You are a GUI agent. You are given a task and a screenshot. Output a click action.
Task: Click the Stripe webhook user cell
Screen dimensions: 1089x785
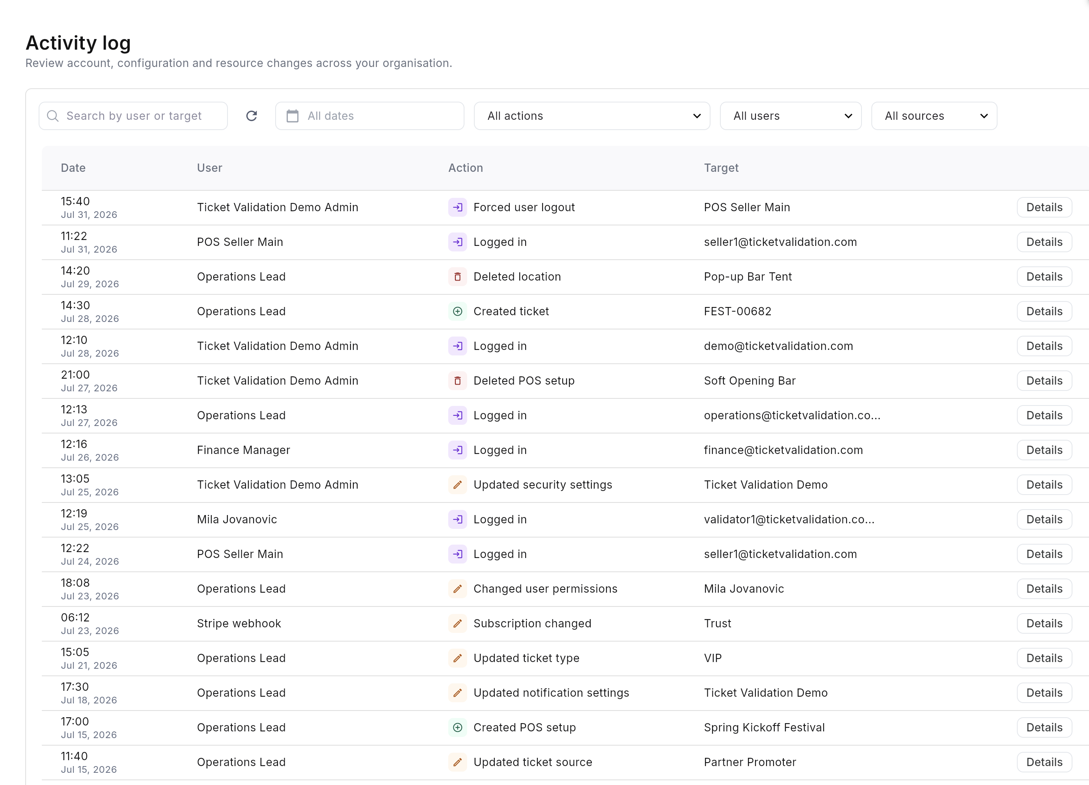pos(239,623)
